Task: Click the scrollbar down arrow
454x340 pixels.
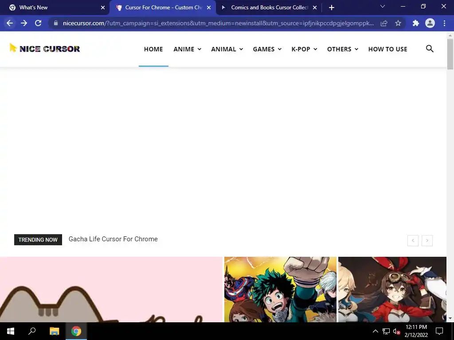Action: (450, 319)
